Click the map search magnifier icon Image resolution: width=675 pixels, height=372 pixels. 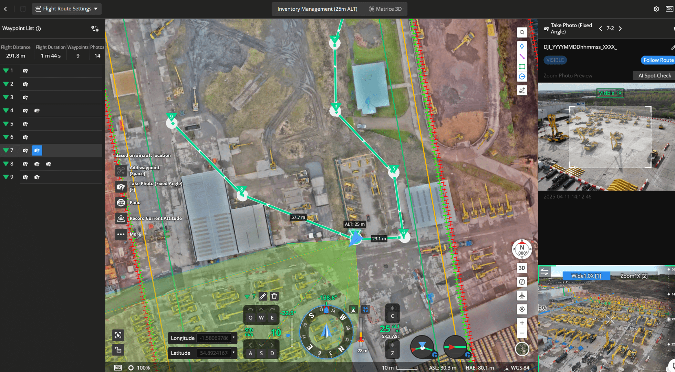522,32
